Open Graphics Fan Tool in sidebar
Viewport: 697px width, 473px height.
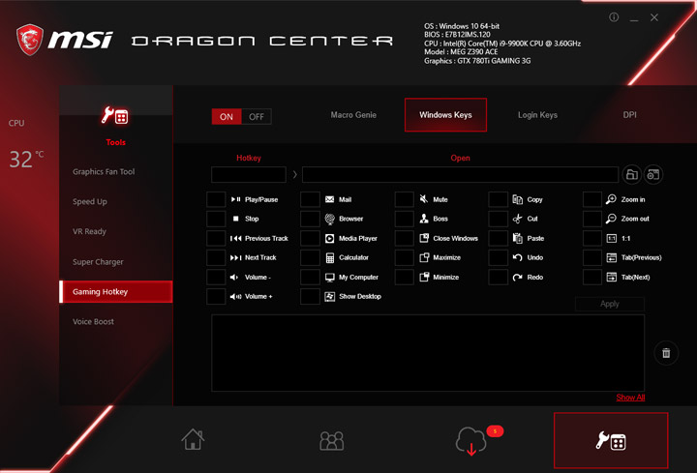pos(104,172)
